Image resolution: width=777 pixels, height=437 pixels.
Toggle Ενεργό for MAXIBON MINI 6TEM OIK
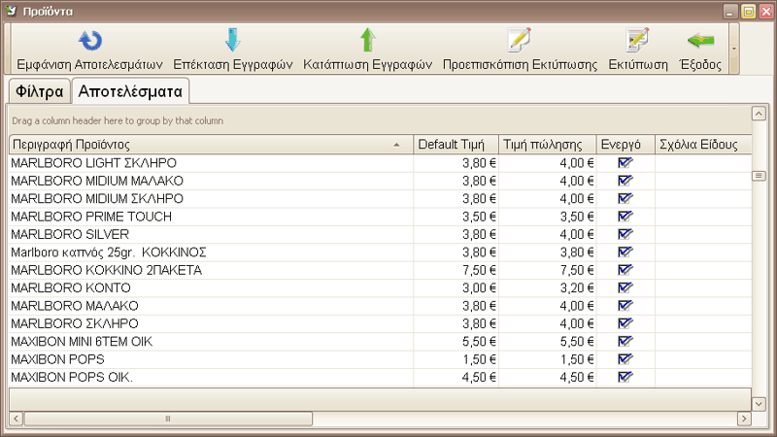(x=625, y=341)
